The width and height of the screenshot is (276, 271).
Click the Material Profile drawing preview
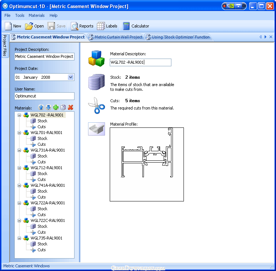click(147, 164)
